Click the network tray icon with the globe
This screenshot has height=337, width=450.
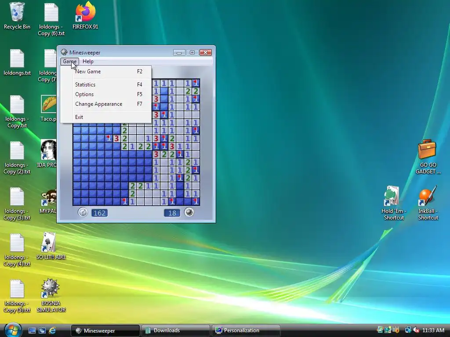click(408, 330)
